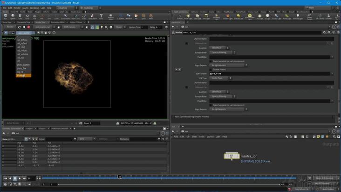Enable Export variable for each component for pyro_fire
This screenshot has height=192, width=341.
(x=211, y=105)
